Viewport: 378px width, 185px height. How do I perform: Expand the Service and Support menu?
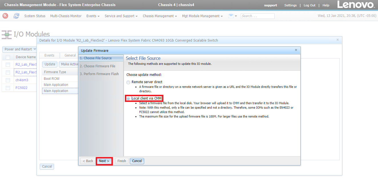click(x=121, y=16)
